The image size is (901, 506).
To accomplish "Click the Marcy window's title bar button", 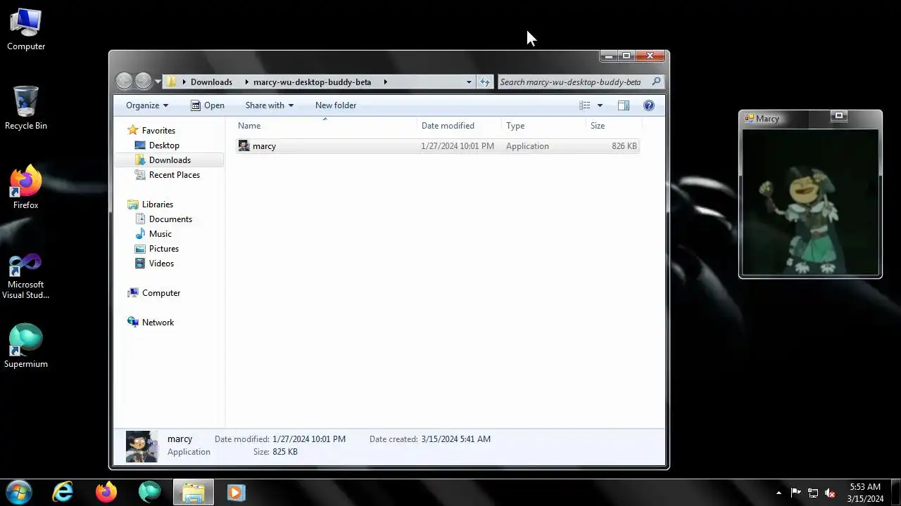I will coord(839,116).
